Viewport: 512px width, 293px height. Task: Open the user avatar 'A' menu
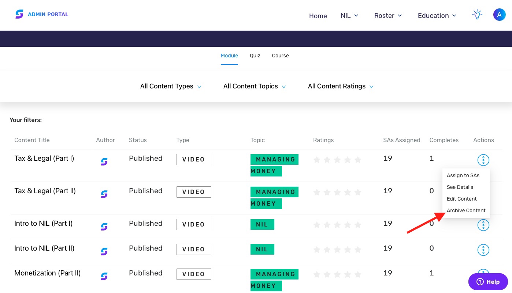coord(499,15)
